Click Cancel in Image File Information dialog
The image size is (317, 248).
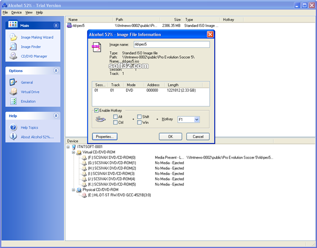(x=198, y=136)
